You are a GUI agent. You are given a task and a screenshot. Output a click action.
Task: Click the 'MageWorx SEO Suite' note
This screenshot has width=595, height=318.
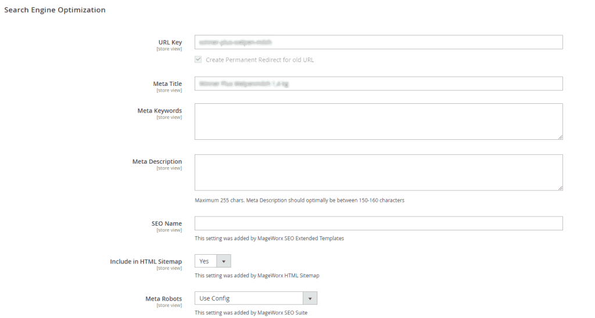click(x=251, y=313)
